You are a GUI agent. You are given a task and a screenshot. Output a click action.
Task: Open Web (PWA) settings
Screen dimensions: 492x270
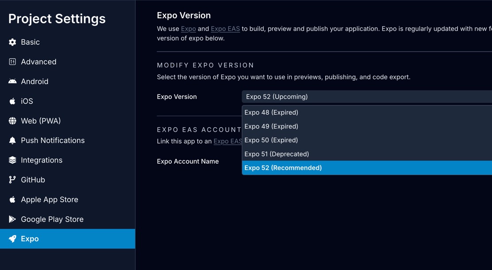click(67, 121)
